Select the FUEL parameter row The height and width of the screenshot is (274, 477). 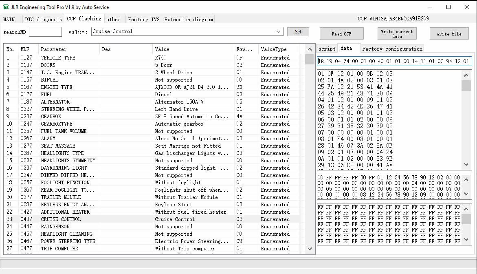[152, 94]
